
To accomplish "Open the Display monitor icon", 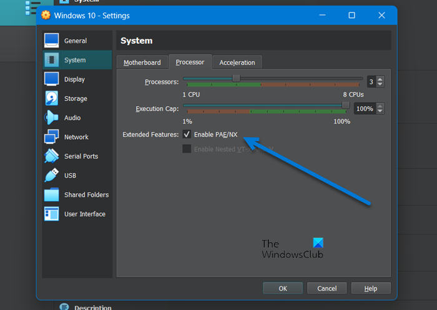I will 52,79.
